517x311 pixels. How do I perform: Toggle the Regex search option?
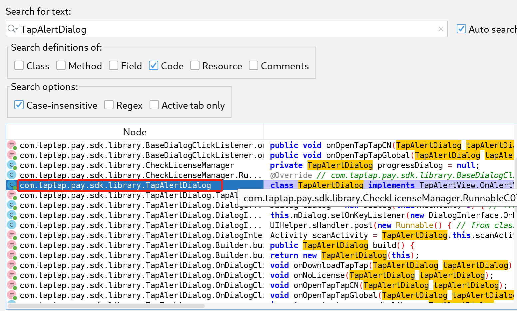point(109,105)
